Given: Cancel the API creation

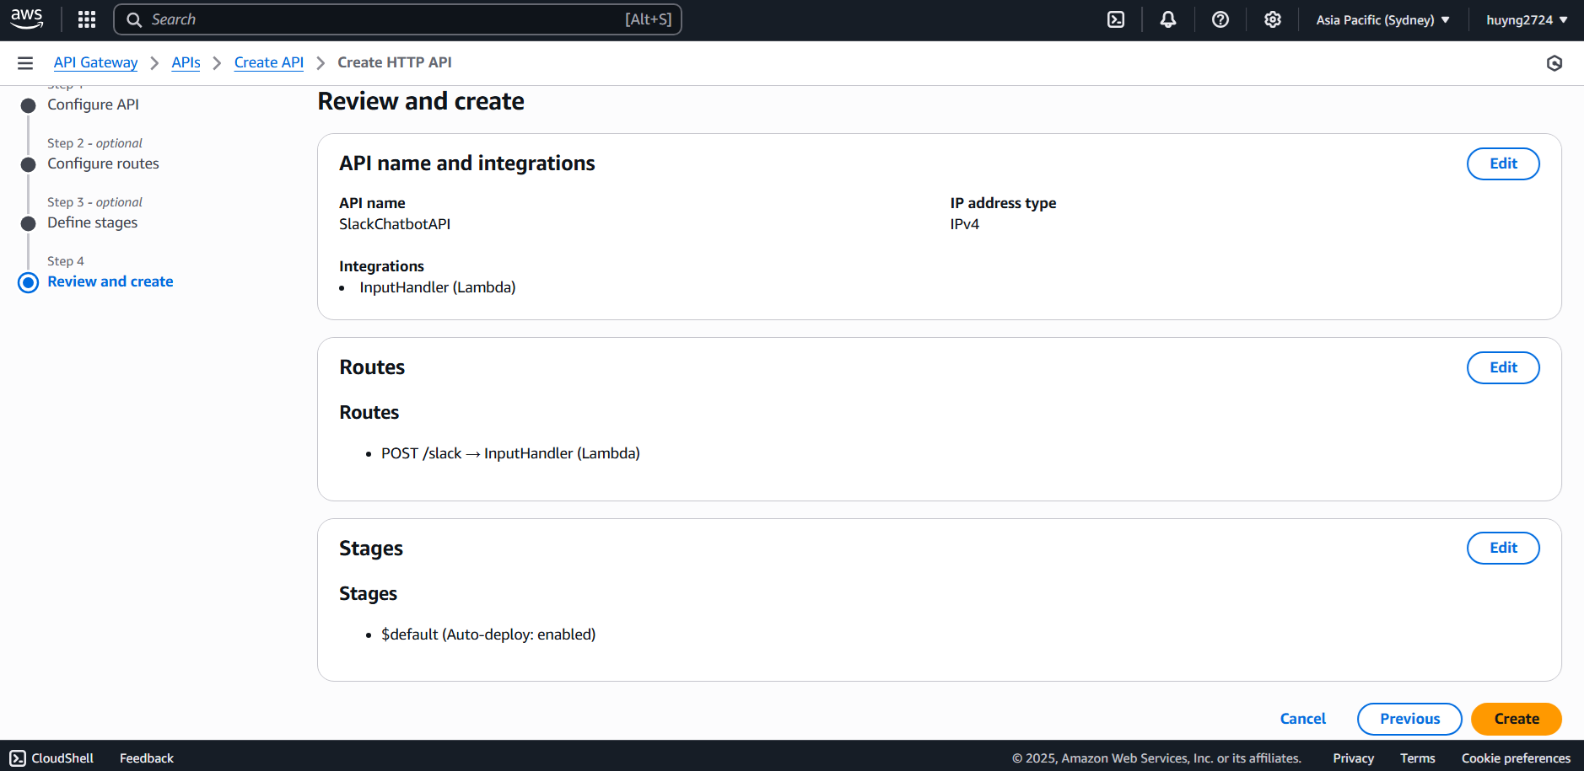Looking at the screenshot, I should pos(1302,719).
